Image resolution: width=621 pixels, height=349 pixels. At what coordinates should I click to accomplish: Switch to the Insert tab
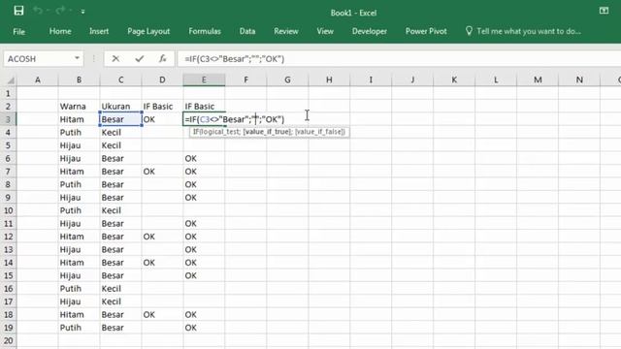(99, 31)
